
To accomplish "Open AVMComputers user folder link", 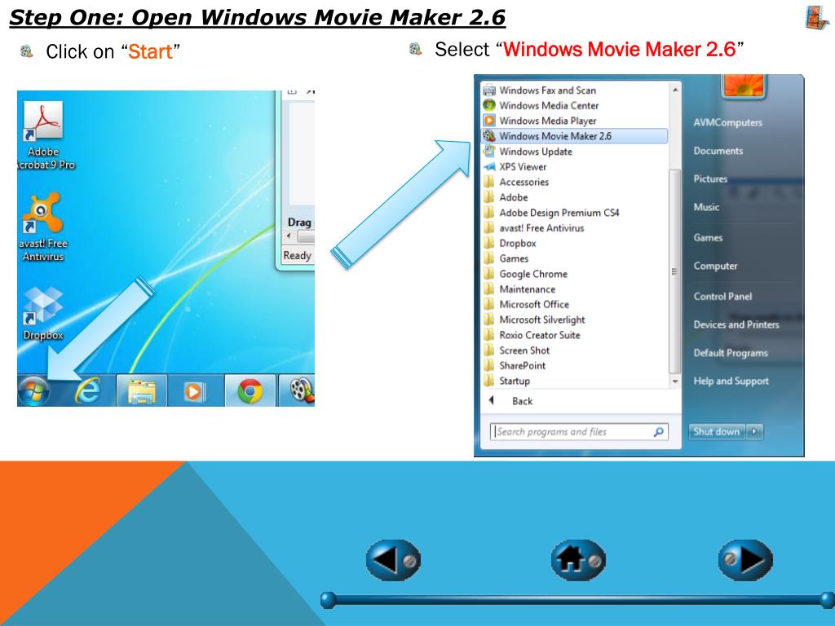I will [728, 122].
